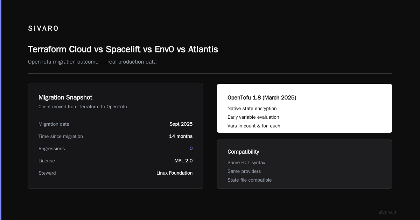The height and width of the screenshot is (220, 420).
Task: Select the Same providers item
Action: pyautogui.click(x=244, y=171)
